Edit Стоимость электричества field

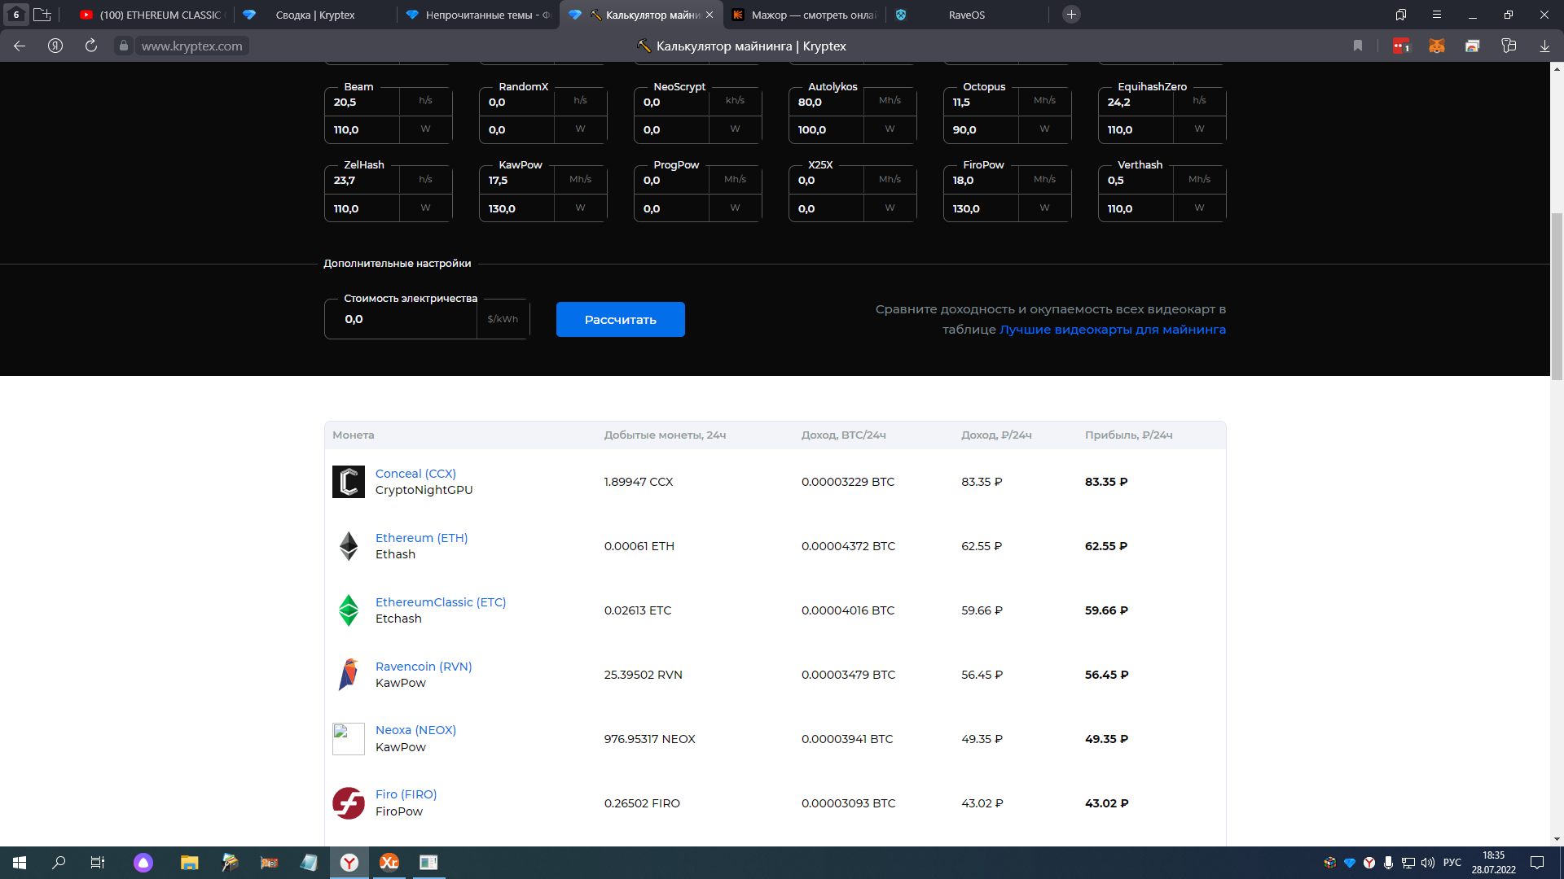400,320
